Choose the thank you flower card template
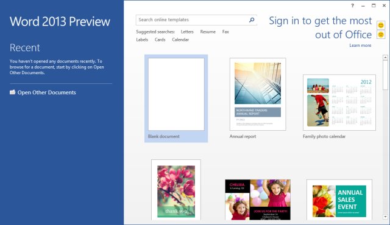Screen dimensions: 390x225 (x=176, y=190)
